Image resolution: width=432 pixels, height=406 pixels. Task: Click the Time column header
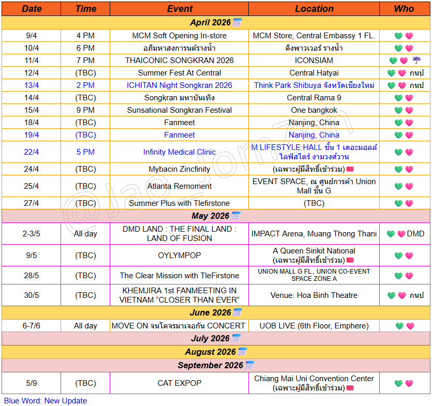click(85, 9)
